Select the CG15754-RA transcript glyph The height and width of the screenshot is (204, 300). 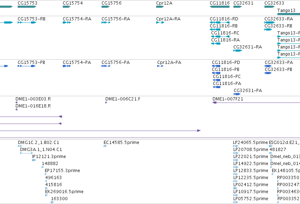(67, 22)
